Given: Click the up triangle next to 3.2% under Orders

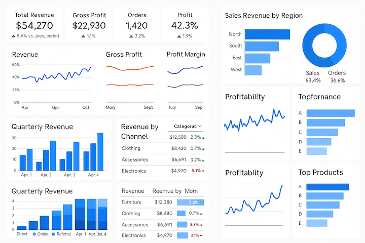Looking at the screenshot, I should click(131, 36).
